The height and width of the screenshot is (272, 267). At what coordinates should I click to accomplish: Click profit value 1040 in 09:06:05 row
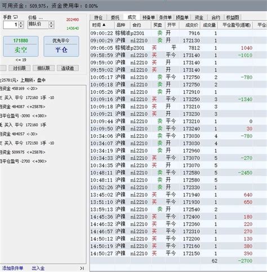[247, 48]
